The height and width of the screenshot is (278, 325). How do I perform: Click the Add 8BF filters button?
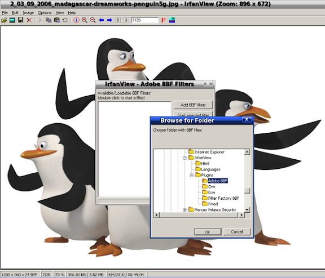[x=193, y=105]
